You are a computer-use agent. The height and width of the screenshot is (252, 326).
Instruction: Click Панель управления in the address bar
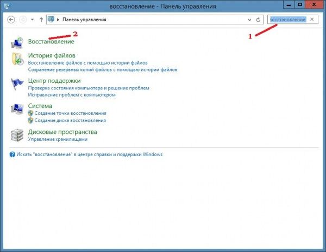click(84, 20)
